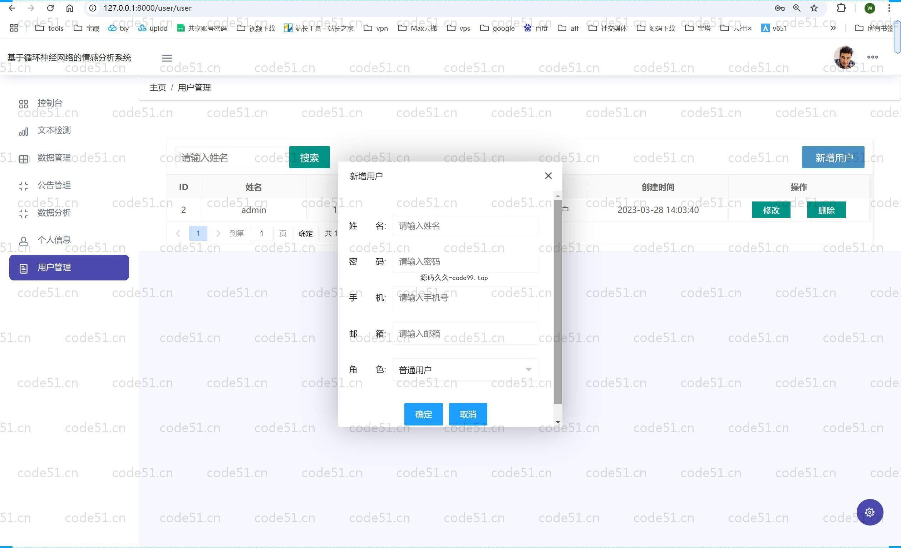Open the tools bookmark folder
Screen dimensions: 901x548
pyautogui.click(x=50, y=28)
